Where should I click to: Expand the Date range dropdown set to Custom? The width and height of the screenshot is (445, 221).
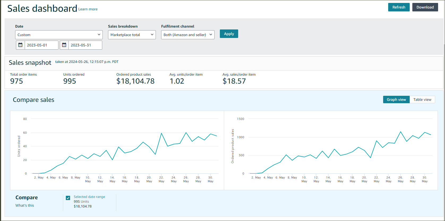point(59,35)
